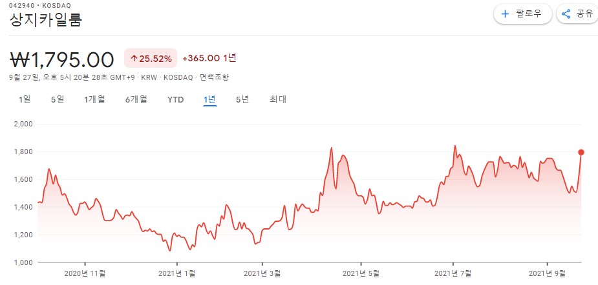Click the 2021년 5월 axis label
Viewport: 598px width, 285px height.
(x=361, y=273)
